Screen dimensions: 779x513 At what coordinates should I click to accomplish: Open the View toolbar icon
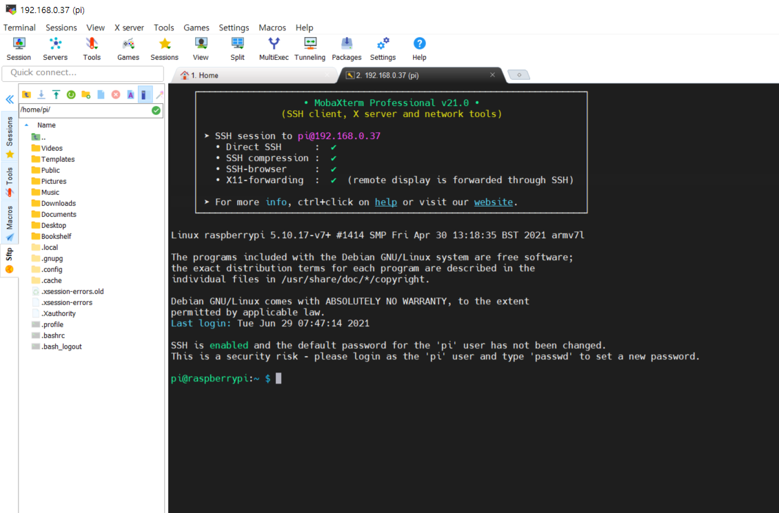(201, 49)
